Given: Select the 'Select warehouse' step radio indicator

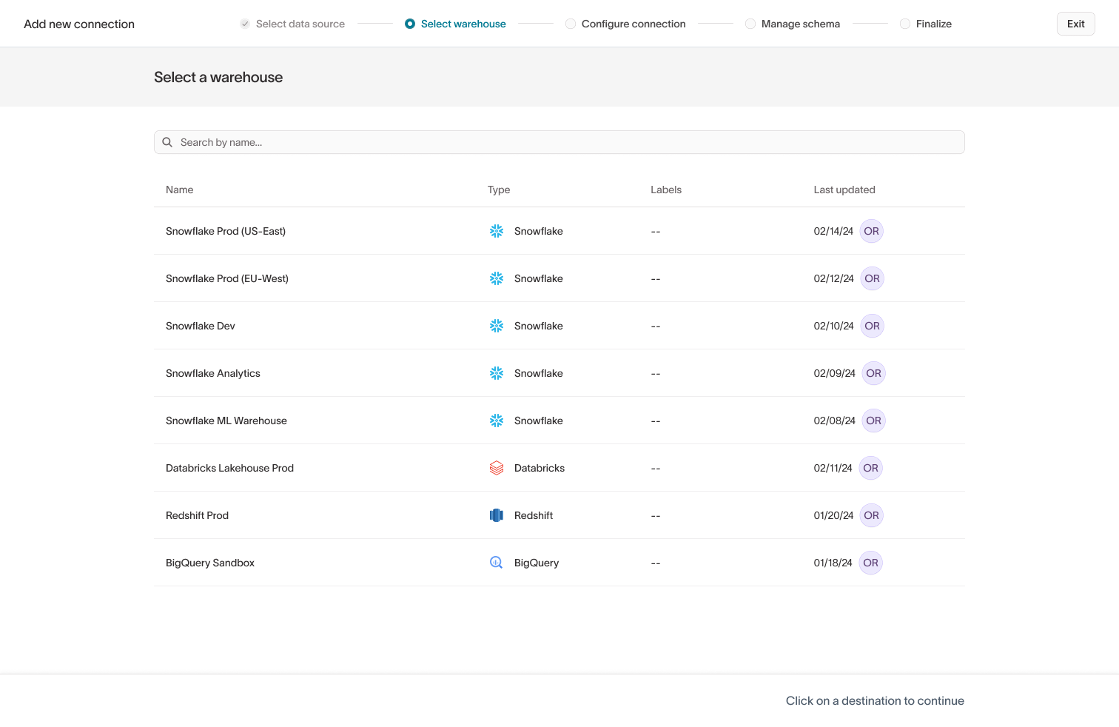Looking at the screenshot, I should pos(410,24).
